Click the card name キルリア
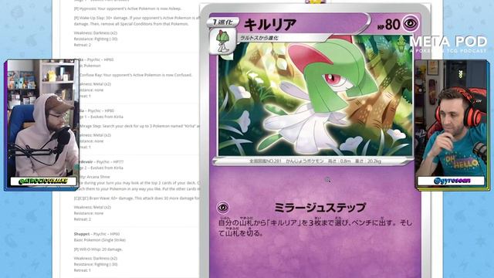Screen dimensions: 494x278 pyautogui.click(x=269, y=25)
